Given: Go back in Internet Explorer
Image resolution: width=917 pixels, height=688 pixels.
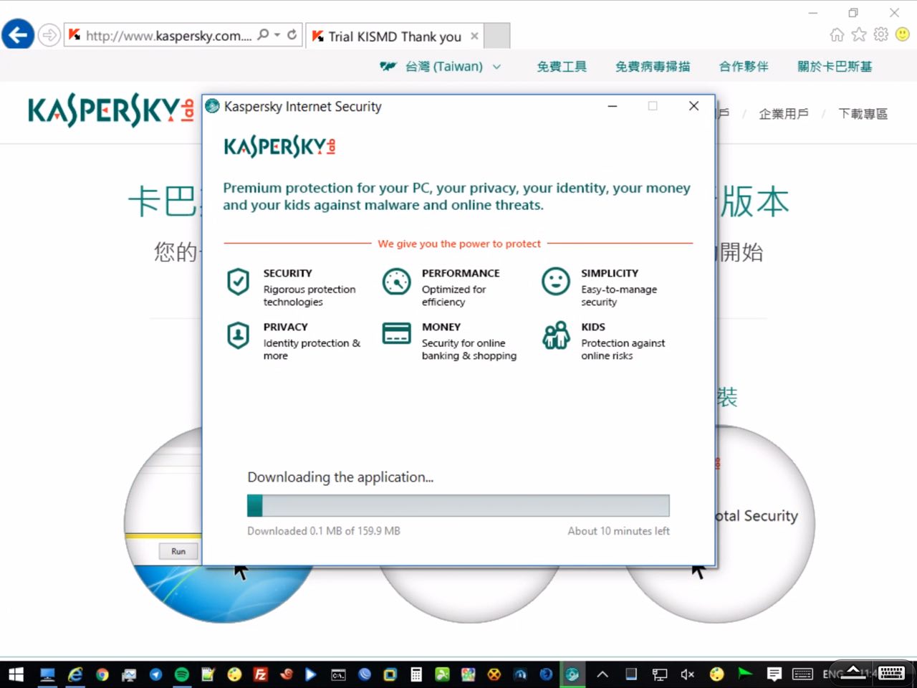Looking at the screenshot, I should point(18,34).
